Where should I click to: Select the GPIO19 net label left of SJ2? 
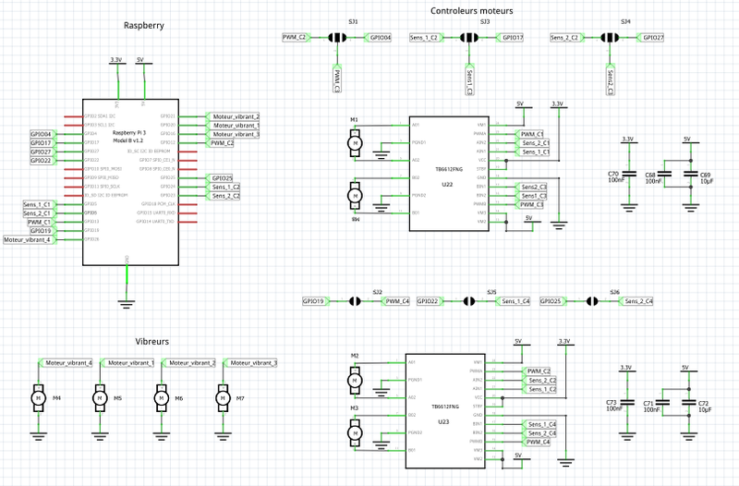click(x=314, y=301)
